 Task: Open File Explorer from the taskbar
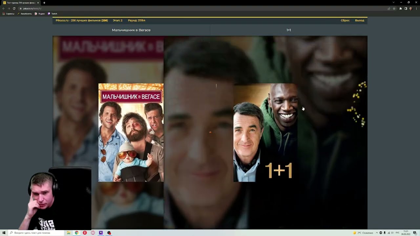click(x=69, y=233)
